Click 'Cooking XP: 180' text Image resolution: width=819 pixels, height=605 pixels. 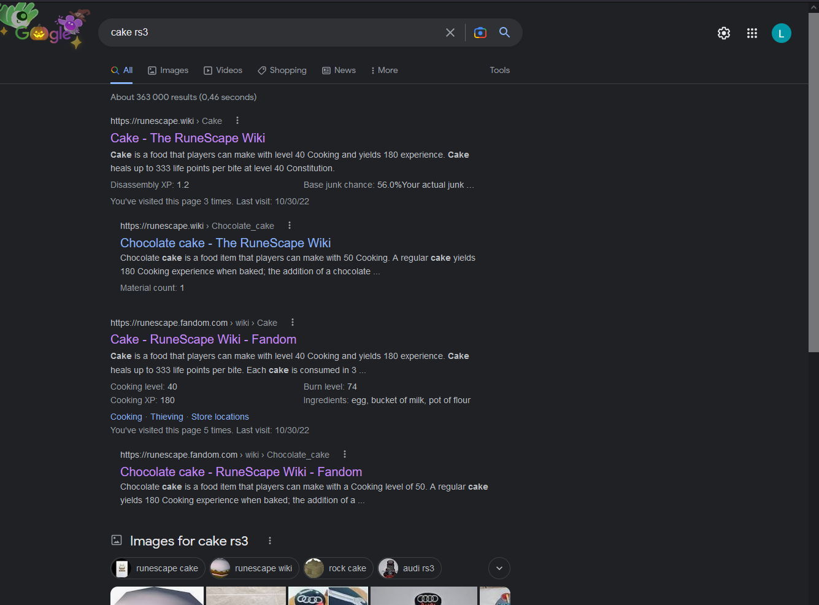pyautogui.click(x=142, y=400)
